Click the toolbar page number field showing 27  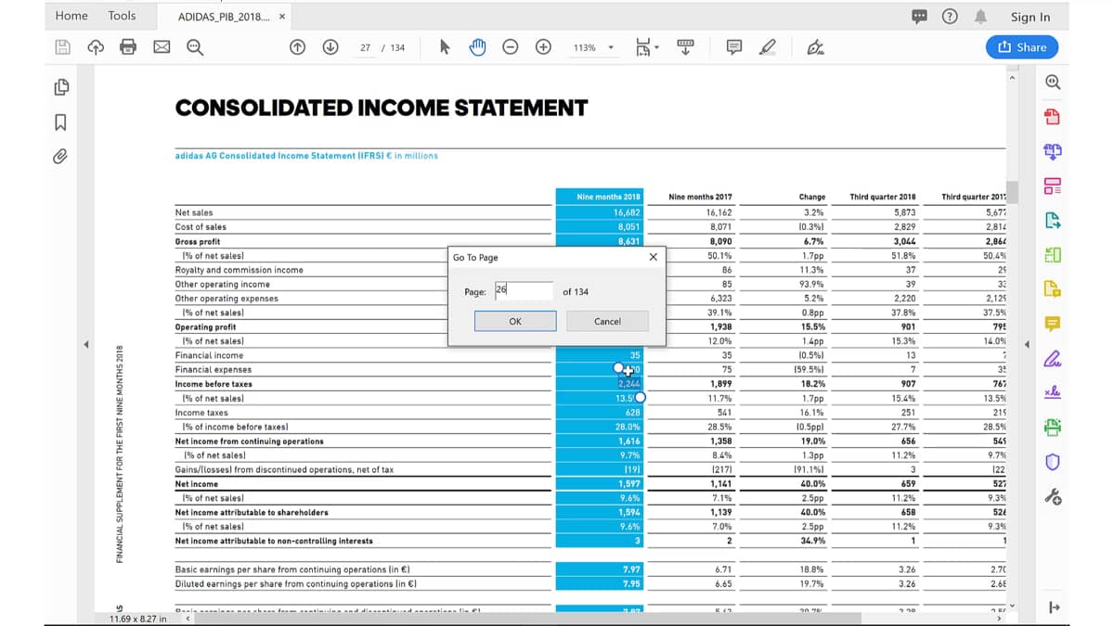pyautogui.click(x=365, y=47)
